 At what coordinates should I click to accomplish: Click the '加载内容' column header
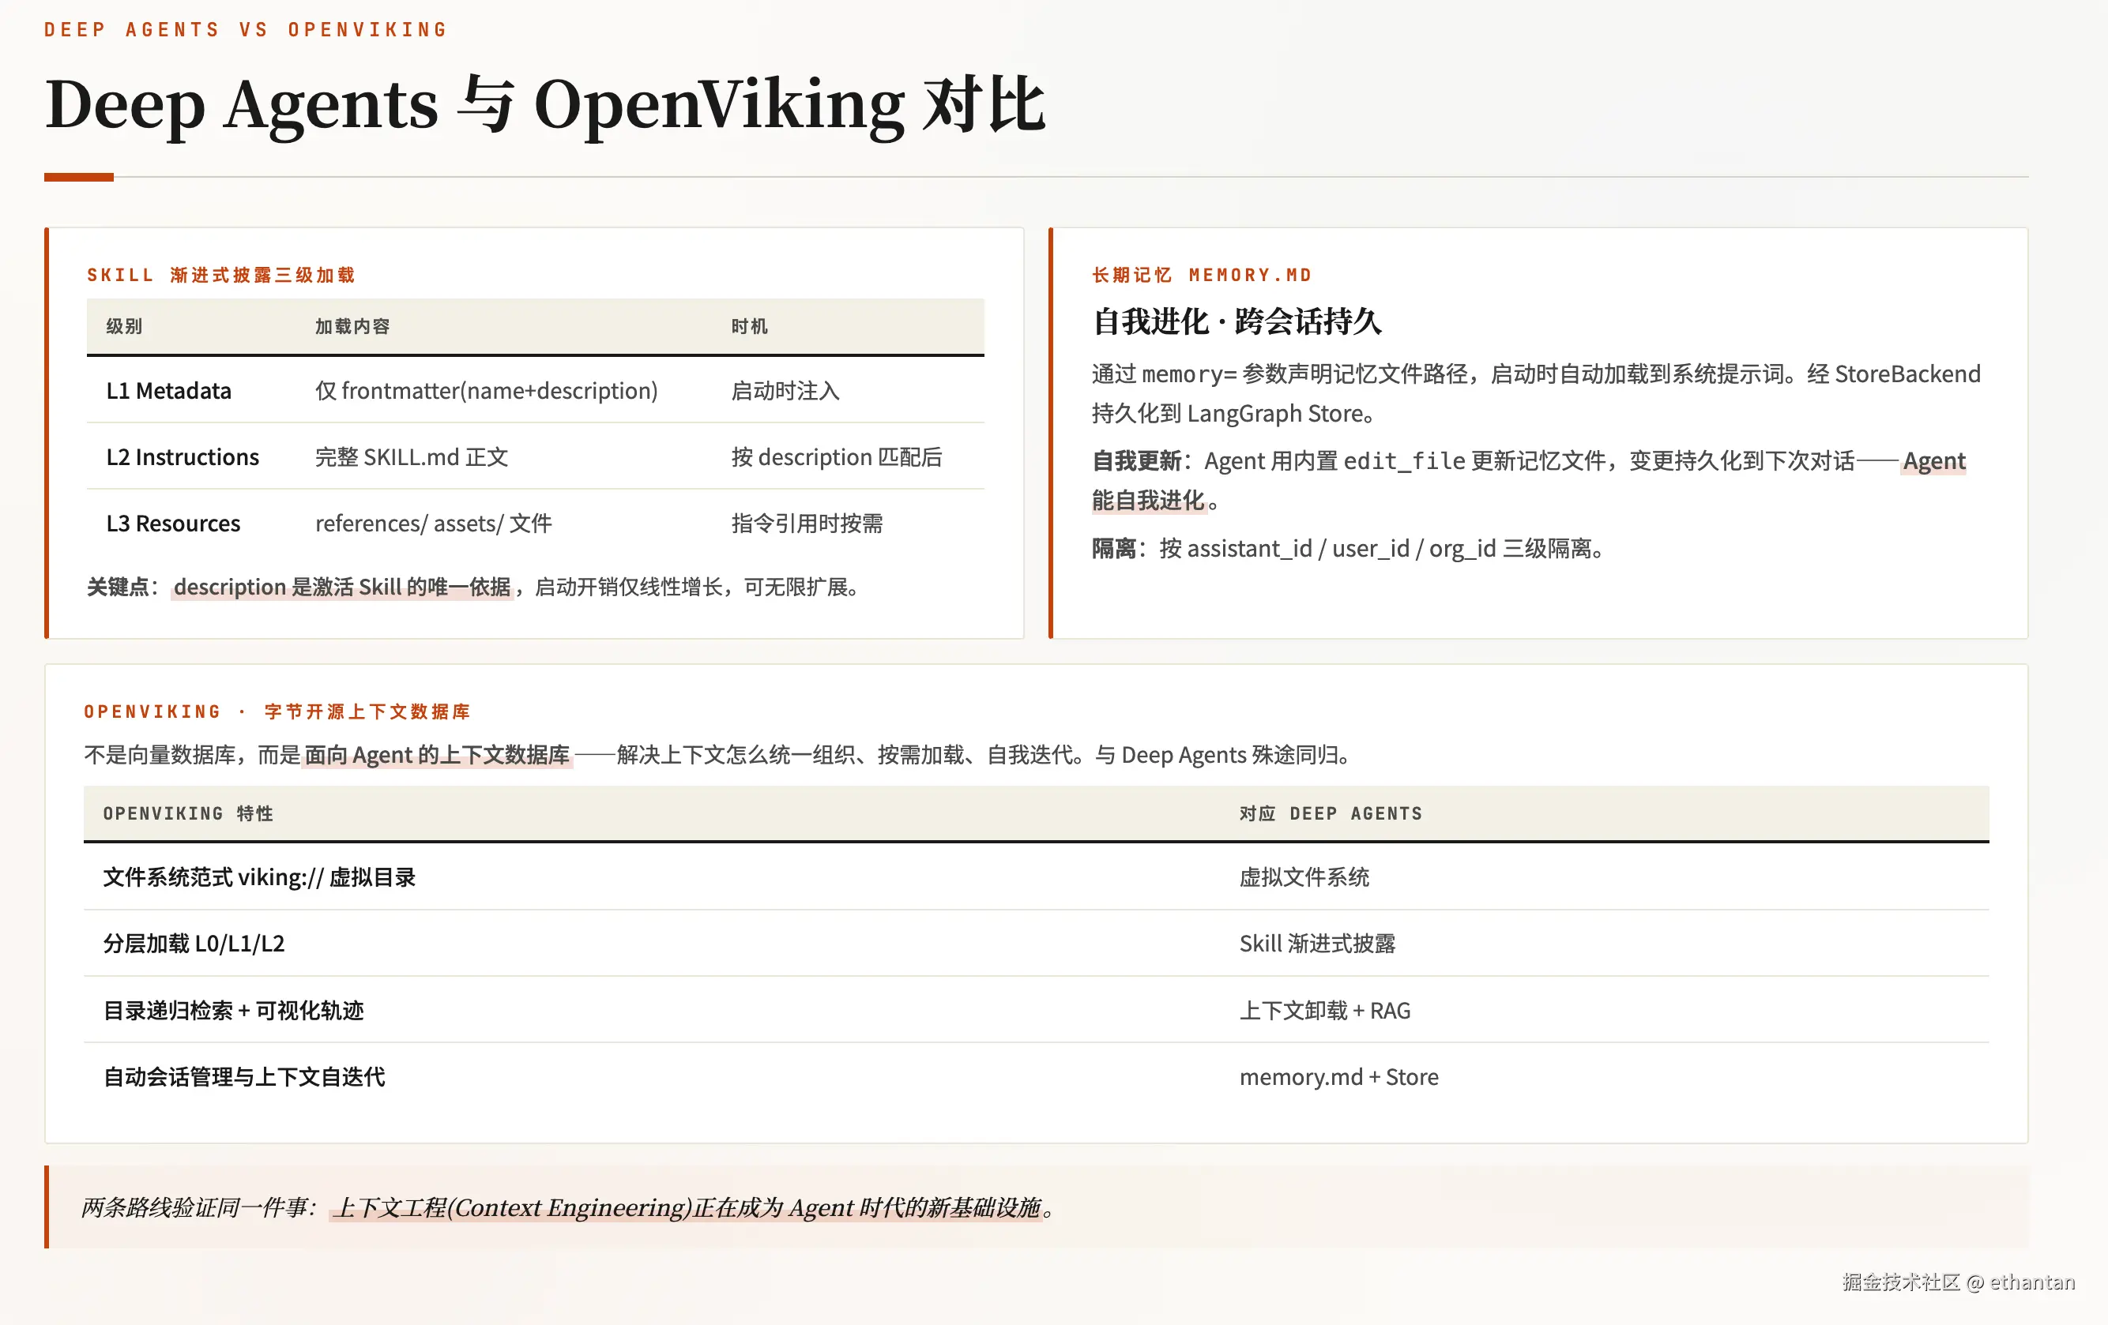coord(352,326)
